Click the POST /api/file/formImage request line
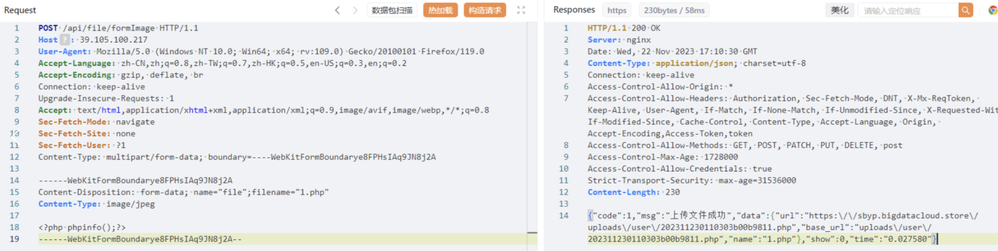This screenshot has height=251, width=998. coord(118,28)
